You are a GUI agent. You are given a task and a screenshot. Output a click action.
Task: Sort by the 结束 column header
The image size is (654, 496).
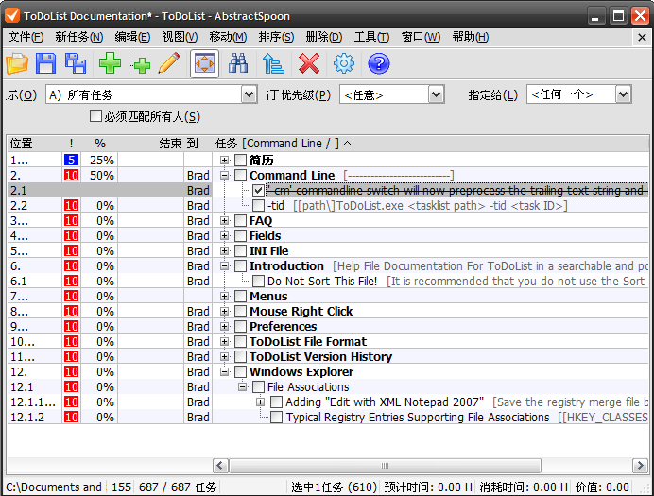click(151, 144)
